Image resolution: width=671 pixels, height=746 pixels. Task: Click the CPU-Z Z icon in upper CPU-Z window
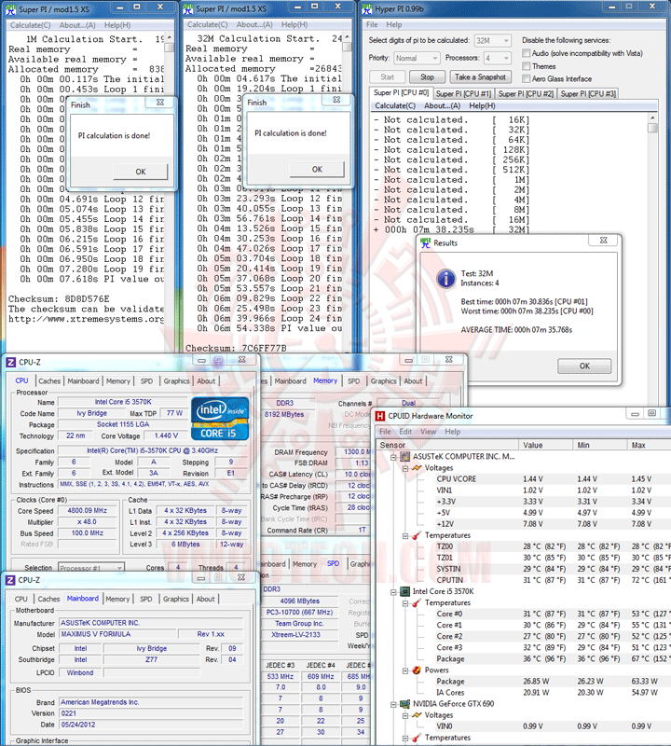coord(10,363)
